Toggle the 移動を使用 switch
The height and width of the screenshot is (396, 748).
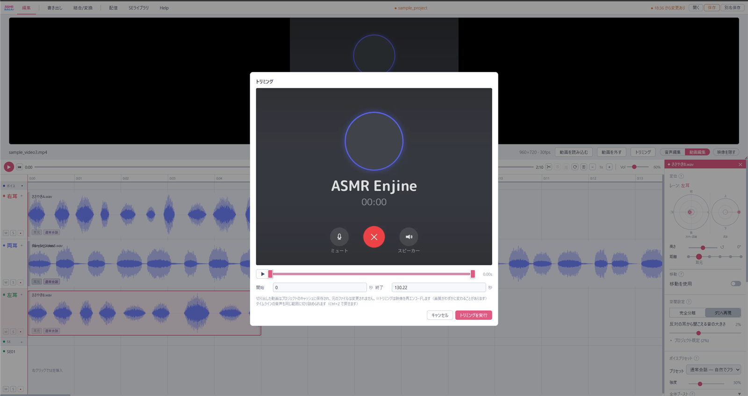(x=735, y=284)
